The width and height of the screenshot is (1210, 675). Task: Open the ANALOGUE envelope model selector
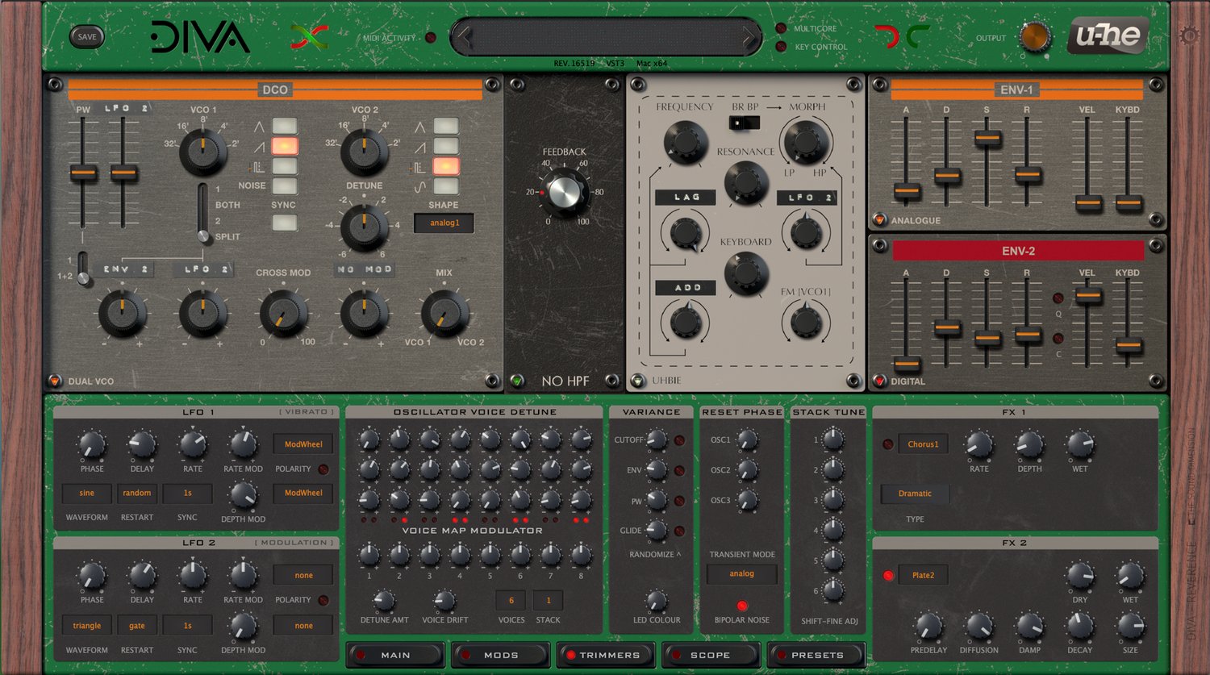[x=879, y=220]
